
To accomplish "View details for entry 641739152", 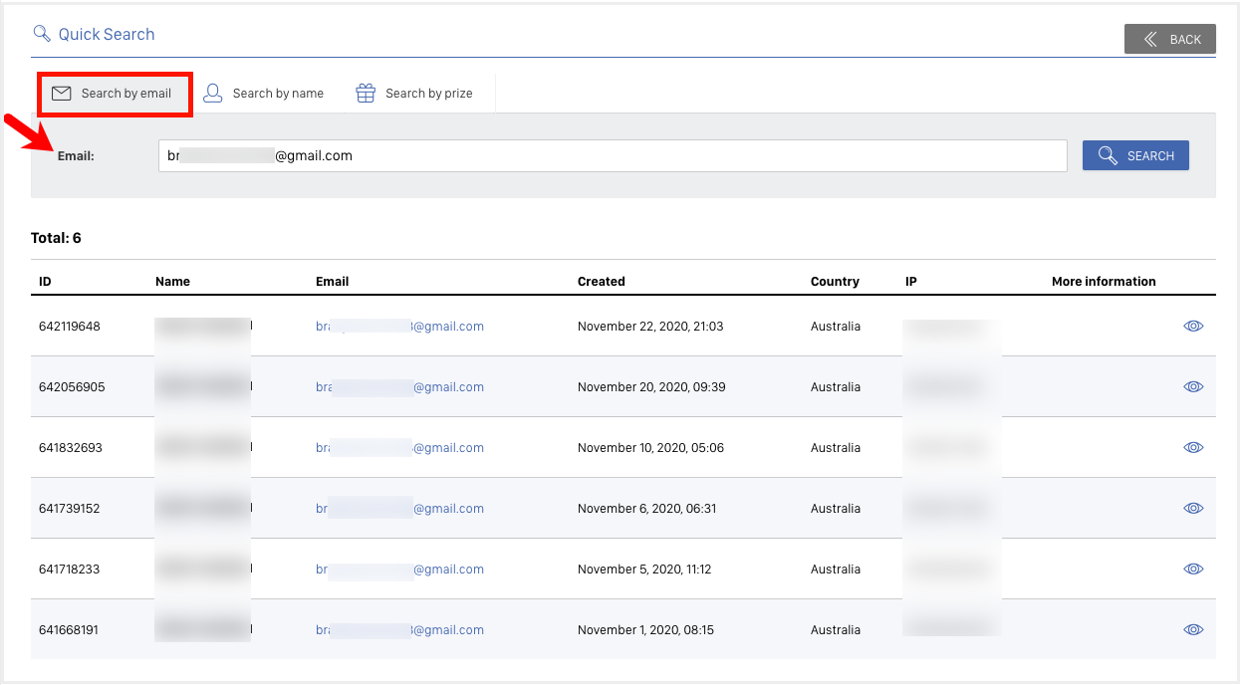I will (x=1193, y=508).
